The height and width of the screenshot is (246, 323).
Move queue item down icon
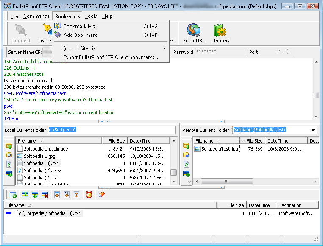35,195
